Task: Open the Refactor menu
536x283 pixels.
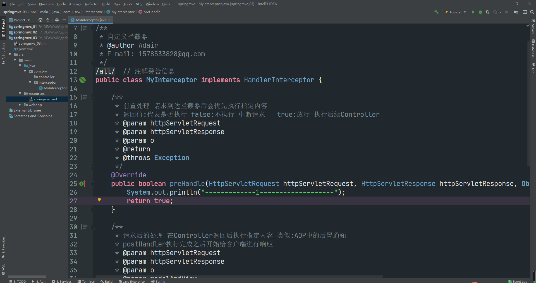Action: [92, 4]
